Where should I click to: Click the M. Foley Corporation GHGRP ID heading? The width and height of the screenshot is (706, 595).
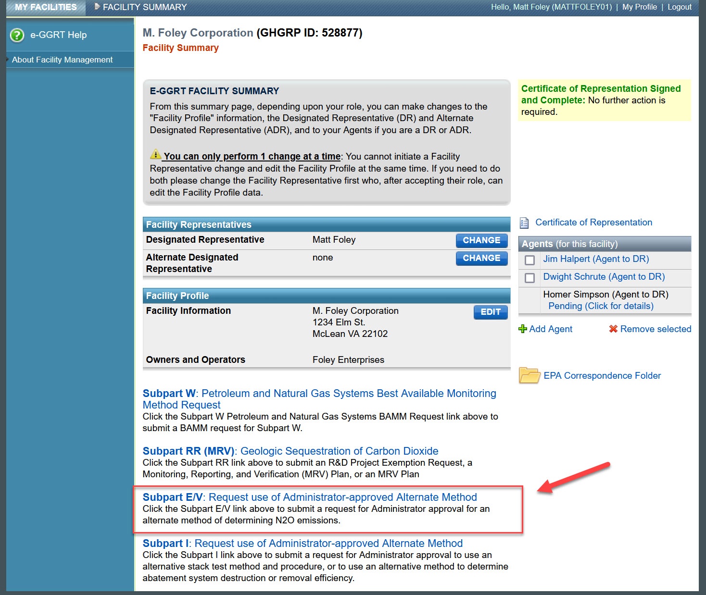click(252, 33)
